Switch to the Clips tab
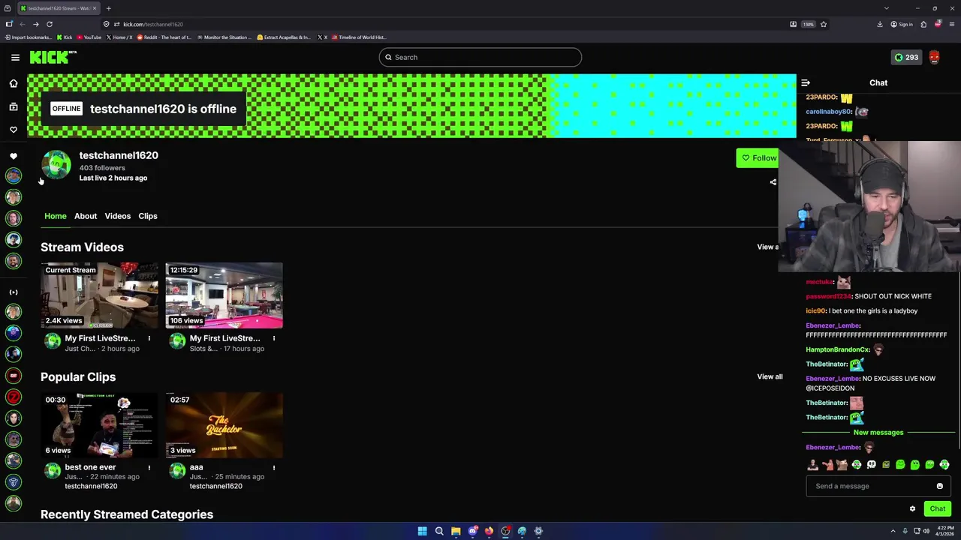 coord(148,216)
